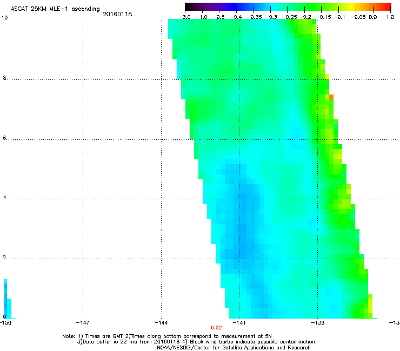Click the colorbar label -0.4
400x351 pixels.
point(236,17)
